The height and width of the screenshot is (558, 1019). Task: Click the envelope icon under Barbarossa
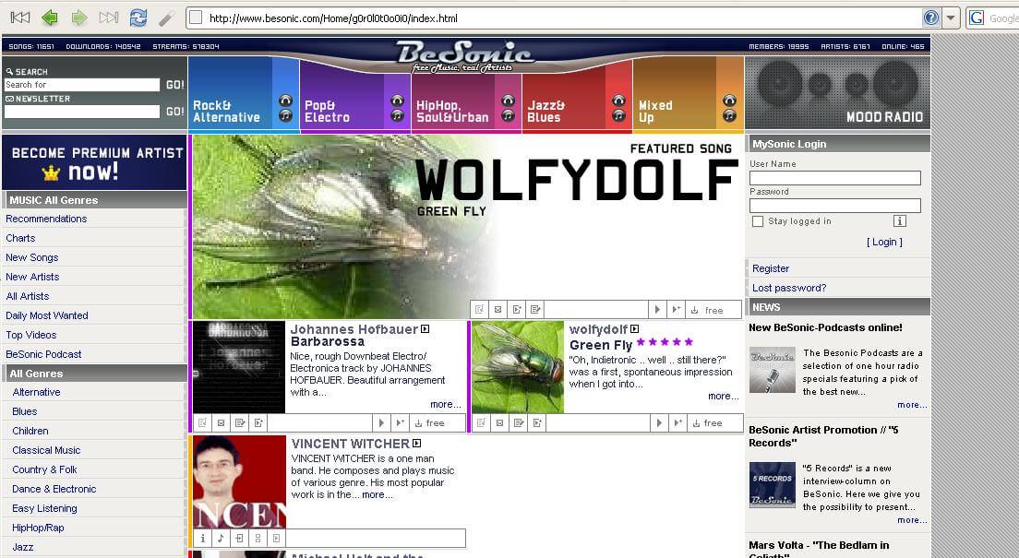[x=221, y=423]
